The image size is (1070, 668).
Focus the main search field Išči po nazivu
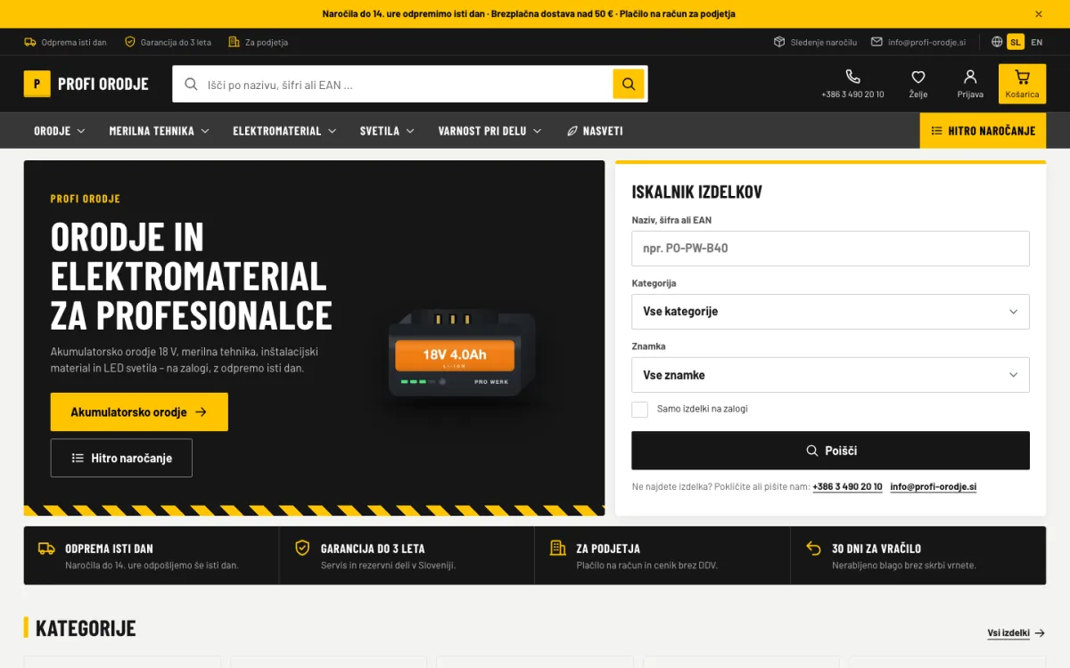(x=393, y=84)
